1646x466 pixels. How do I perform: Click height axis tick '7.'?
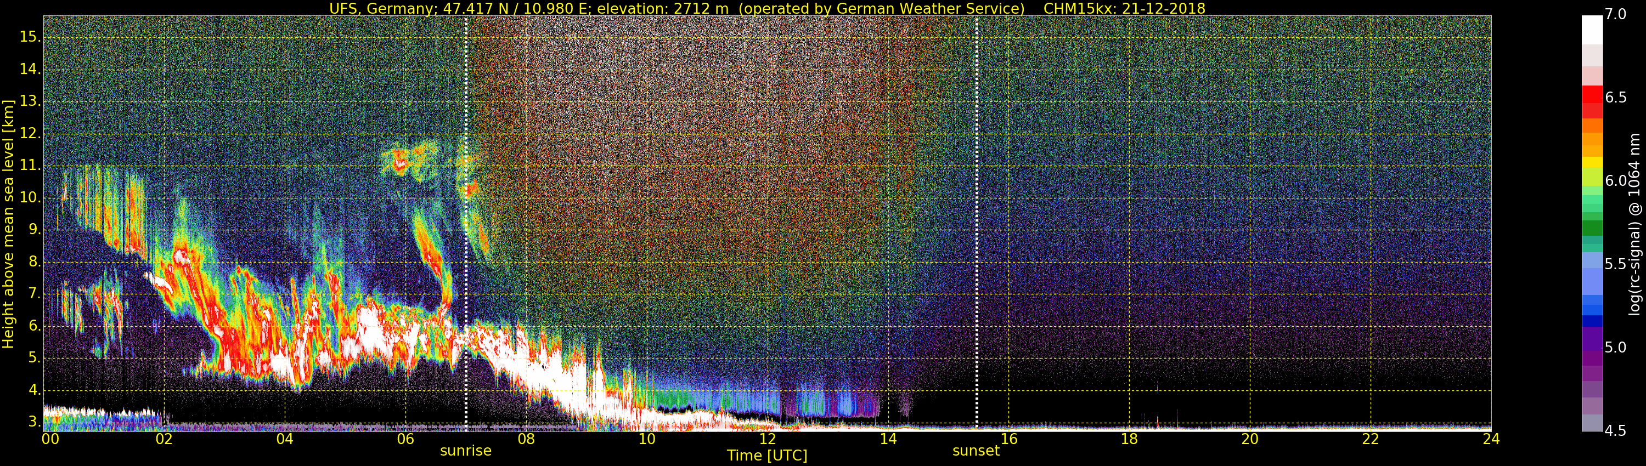pyautogui.click(x=35, y=294)
